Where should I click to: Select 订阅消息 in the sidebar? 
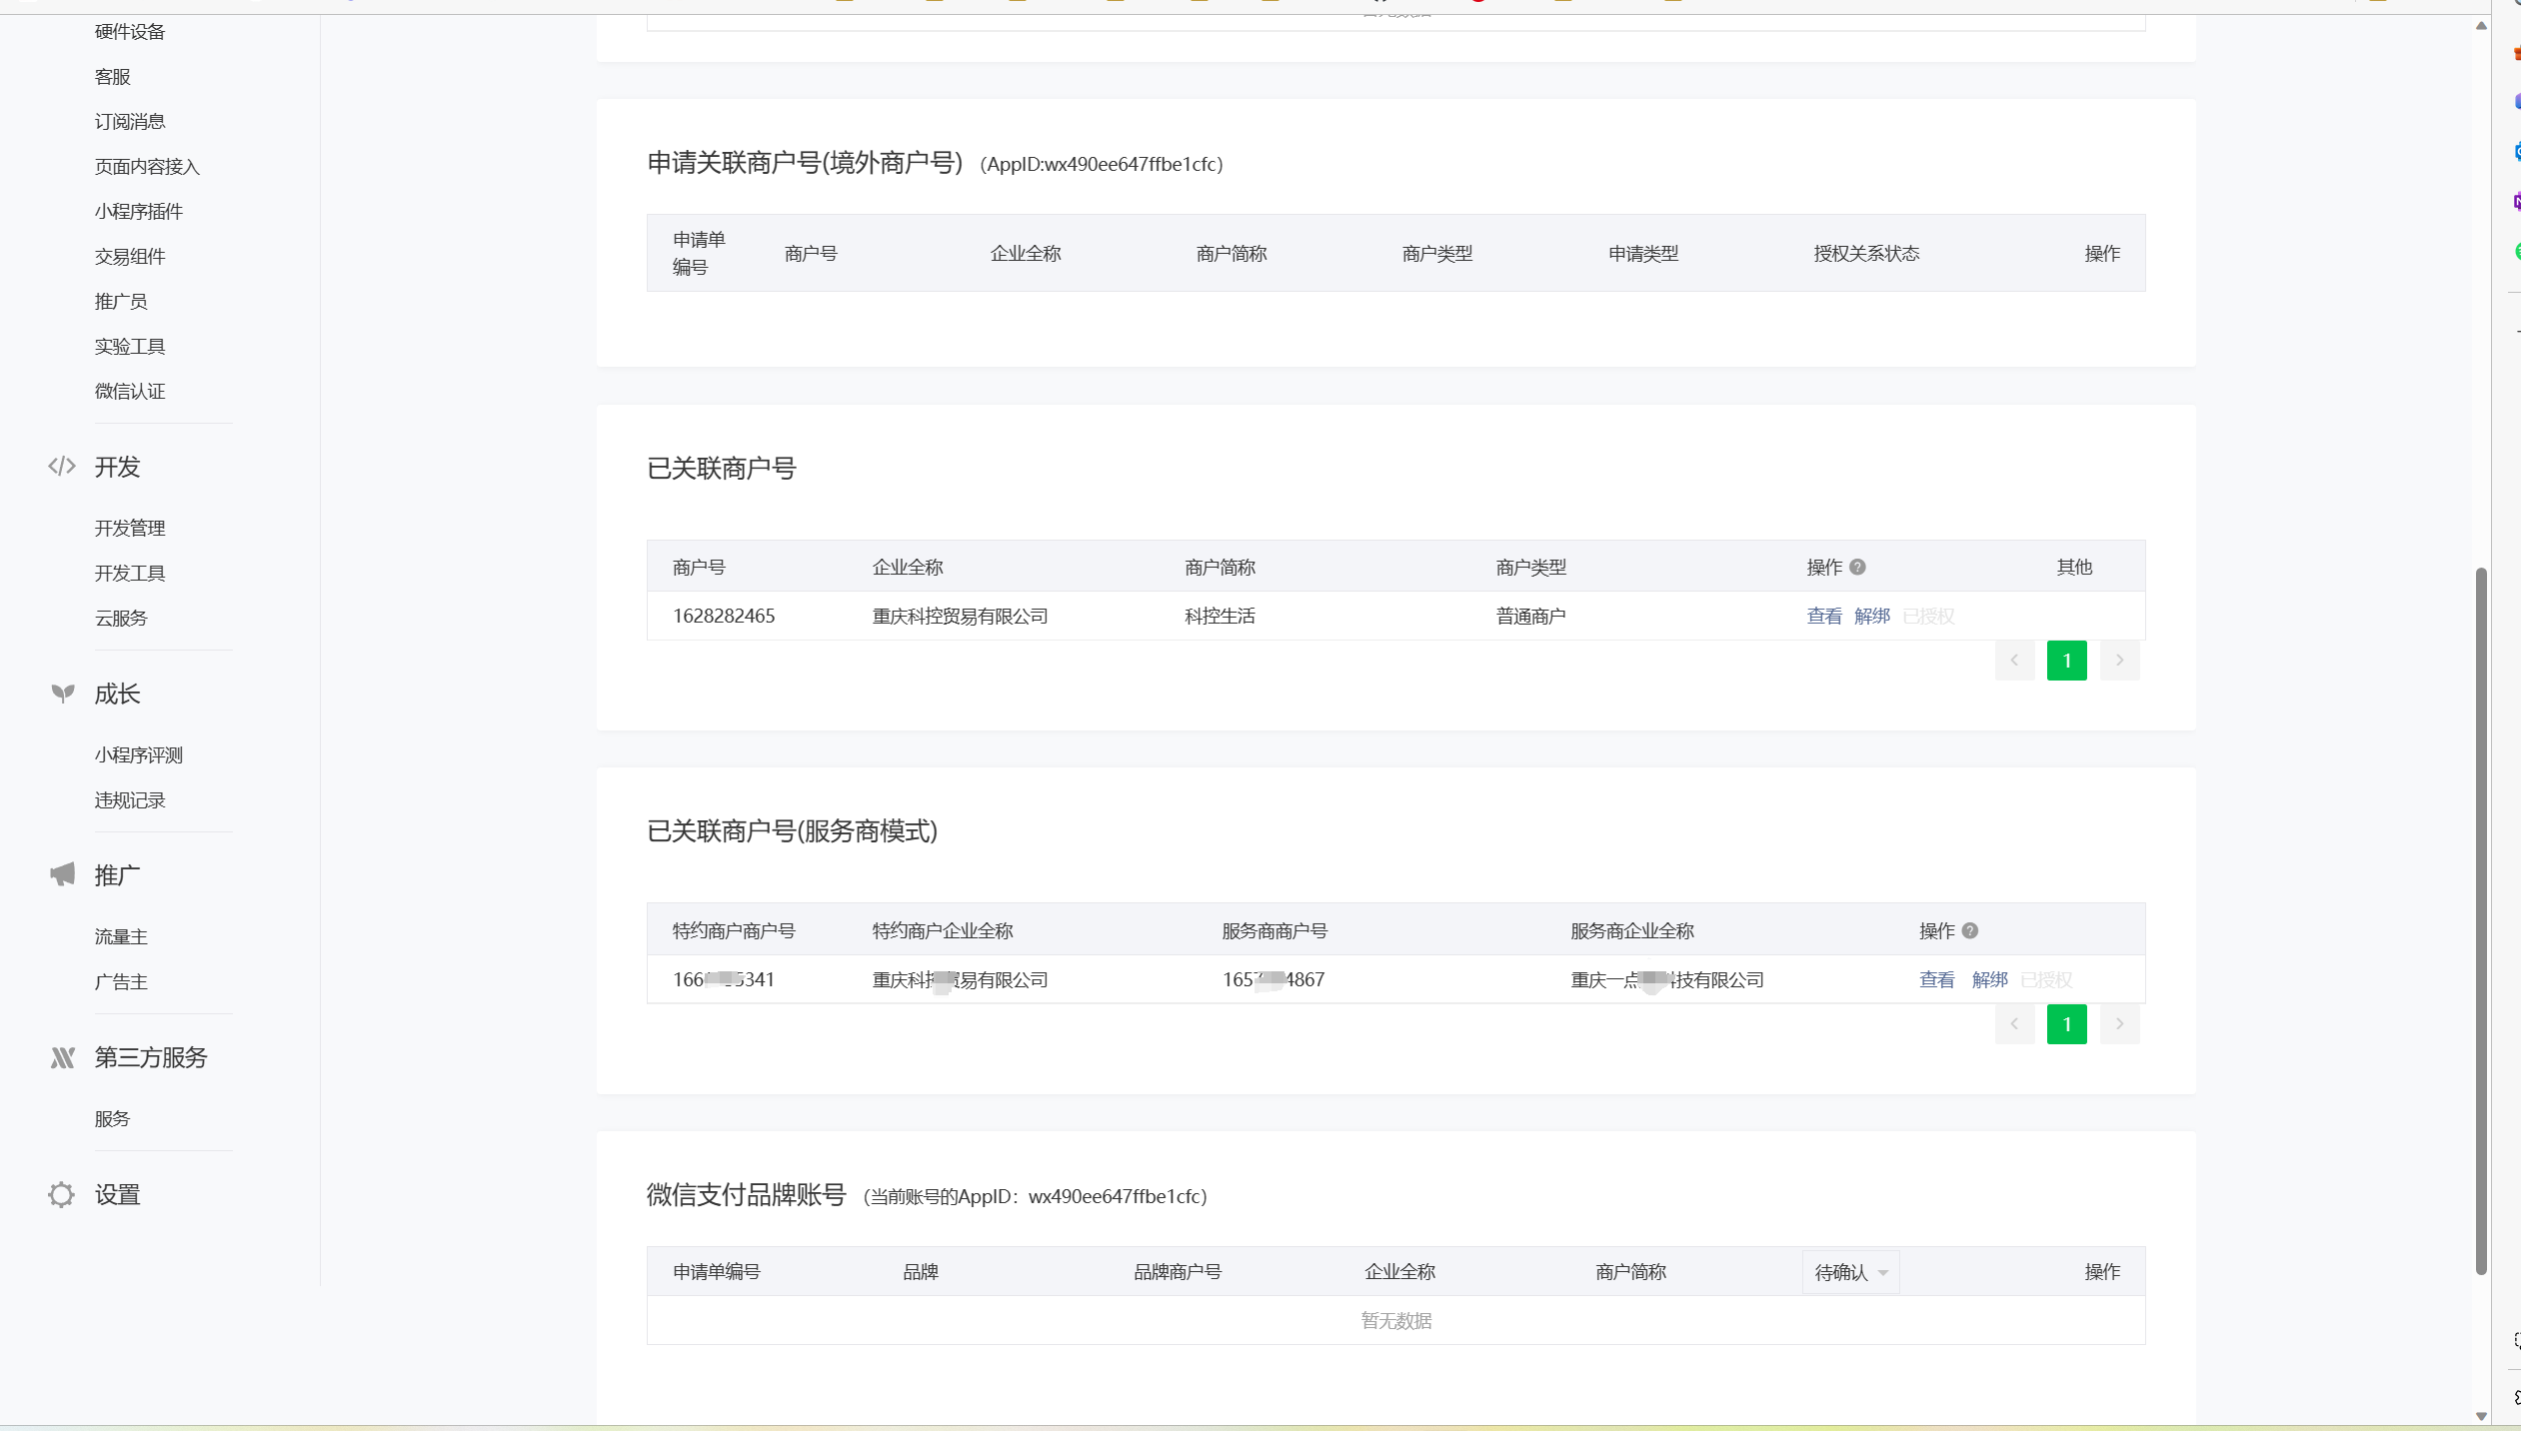click(130, 121)
